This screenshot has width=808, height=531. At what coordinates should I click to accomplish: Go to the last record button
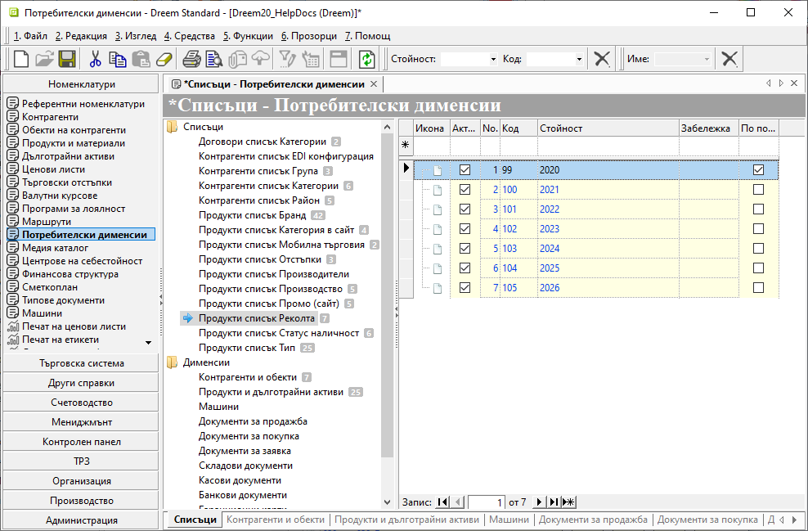coord(554,502)
